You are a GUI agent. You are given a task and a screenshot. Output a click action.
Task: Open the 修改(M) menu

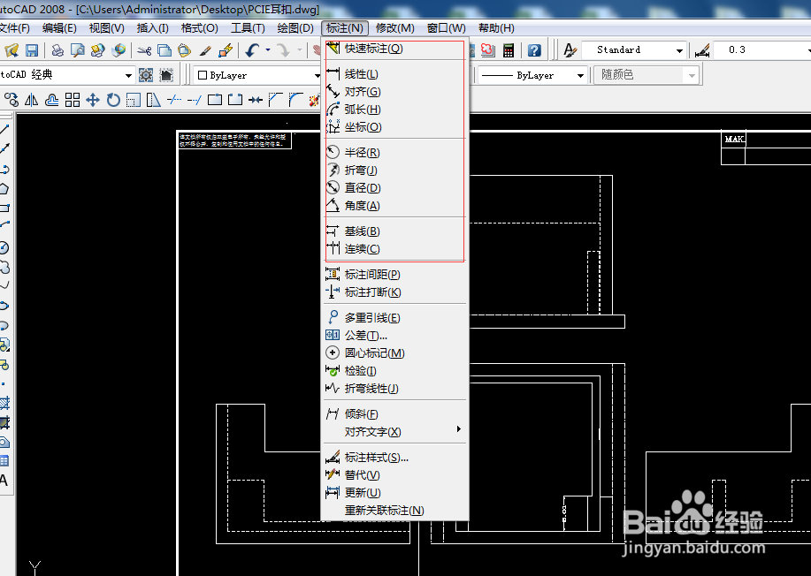click(x=394, y=28)
